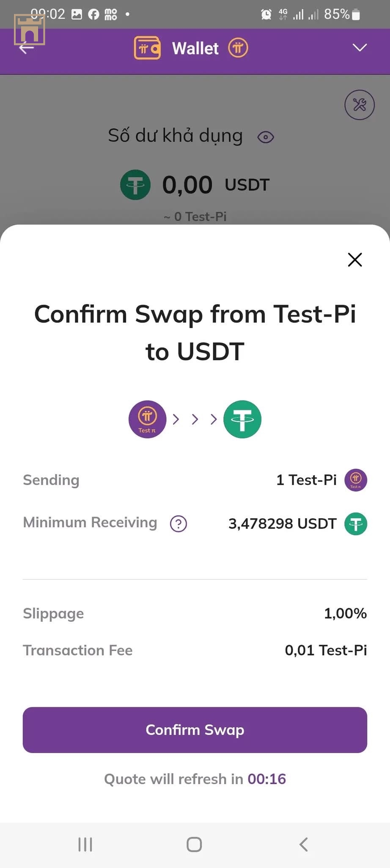Expand the Wallet header dropdown chevron
The image size is (390, 868).
[360, 47]
